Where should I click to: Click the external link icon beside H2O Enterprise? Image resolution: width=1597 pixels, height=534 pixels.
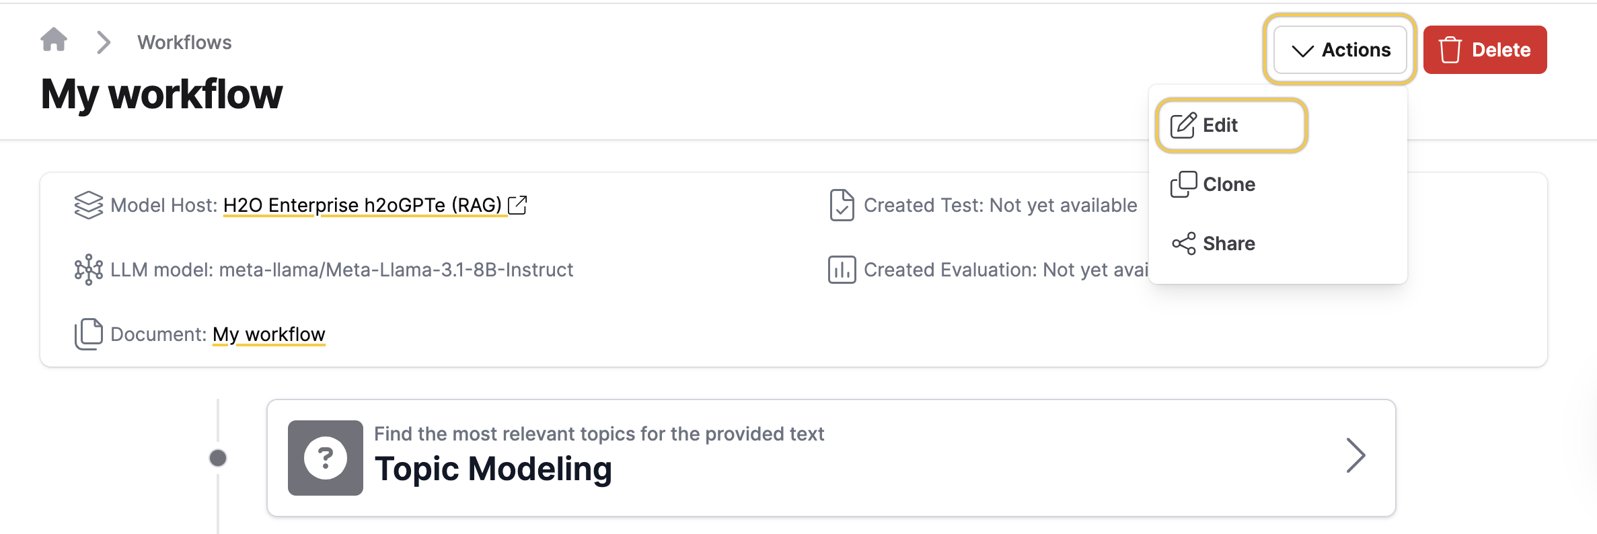point(517,205)
